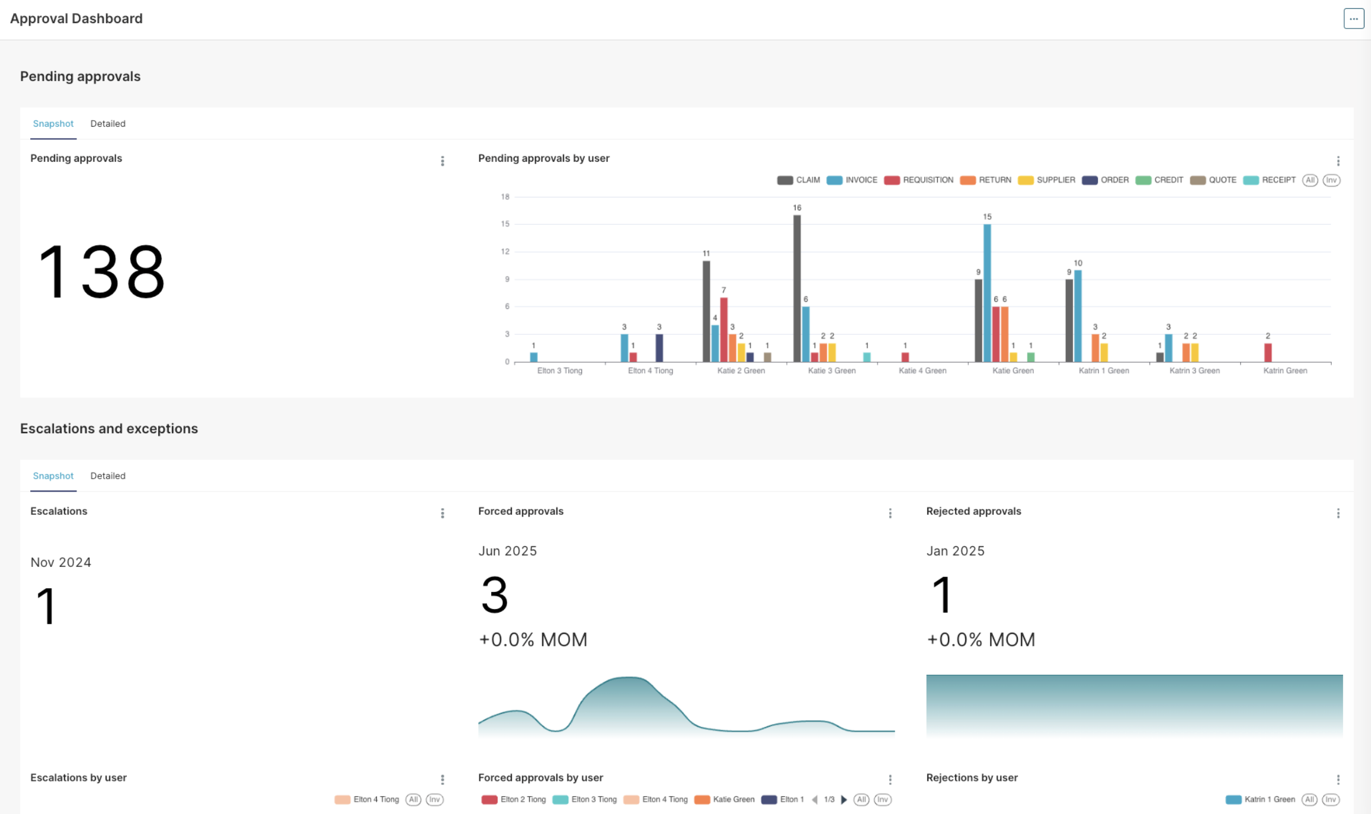This screenshot has height=814, width=1371.
Task: Go to next page of forced approvals legend
Action: point(844,800)
